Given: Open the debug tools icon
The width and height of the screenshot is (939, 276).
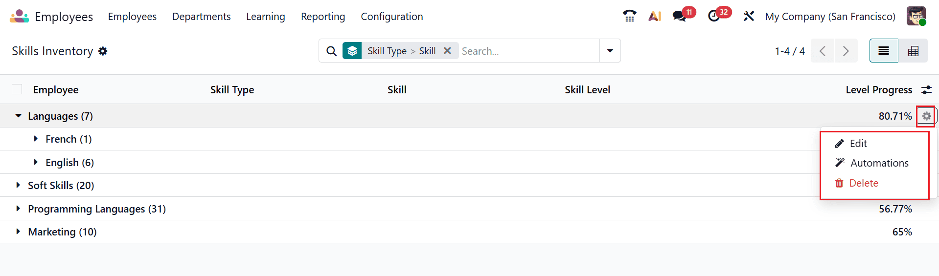Looking at the screenshot, I should pyautogui.click(x=749, y=16).
